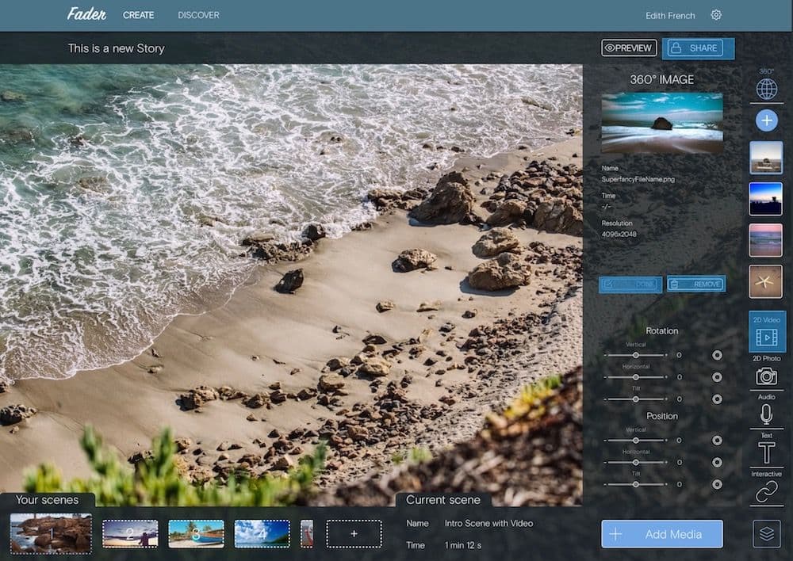Switch to the DISCOVER tab
The height and width of the screenshot is (561, 793).
(x=199, y=15)
